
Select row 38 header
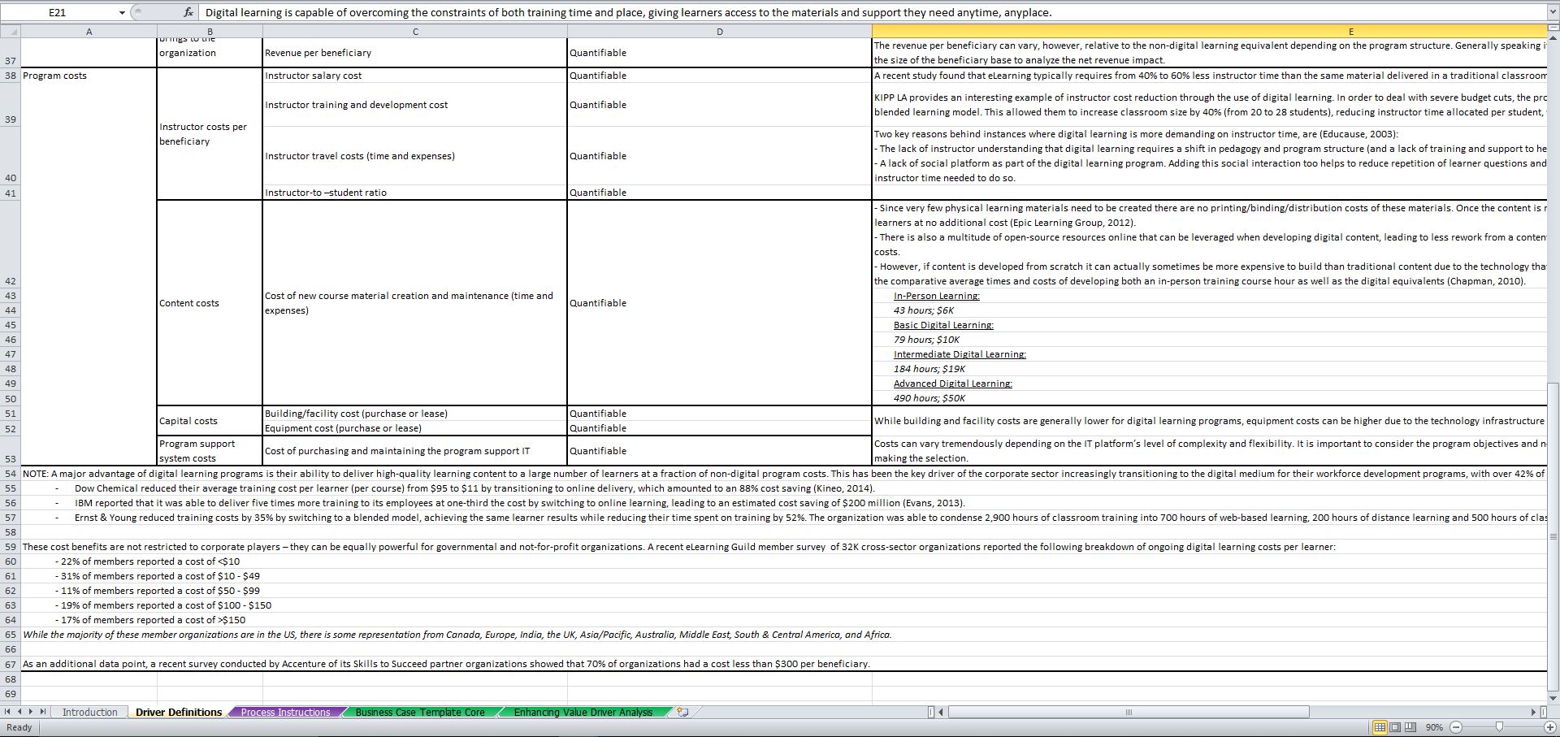[10, 76]
